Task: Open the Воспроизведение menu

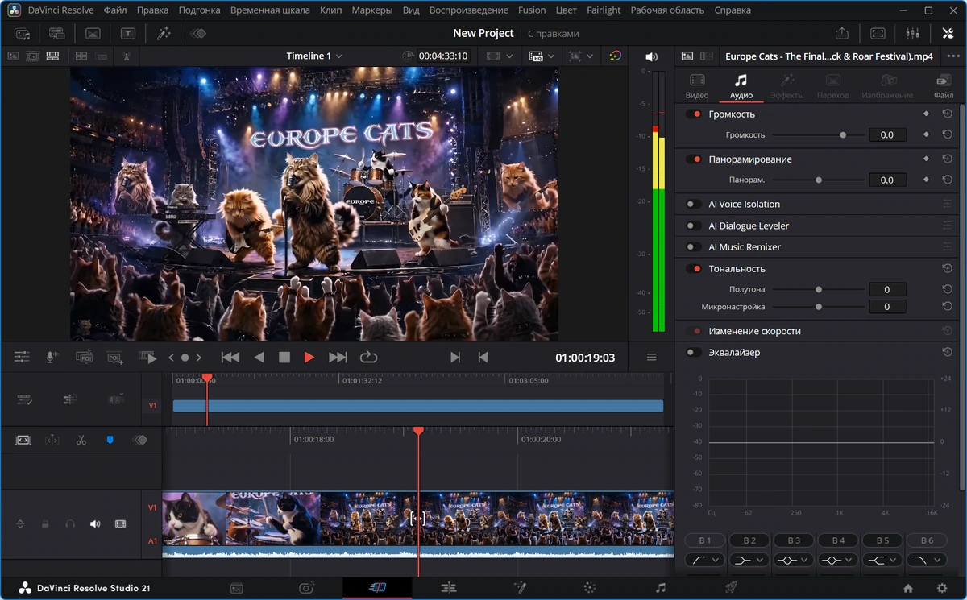Action: pyautogui.click(x=468, y=10)
